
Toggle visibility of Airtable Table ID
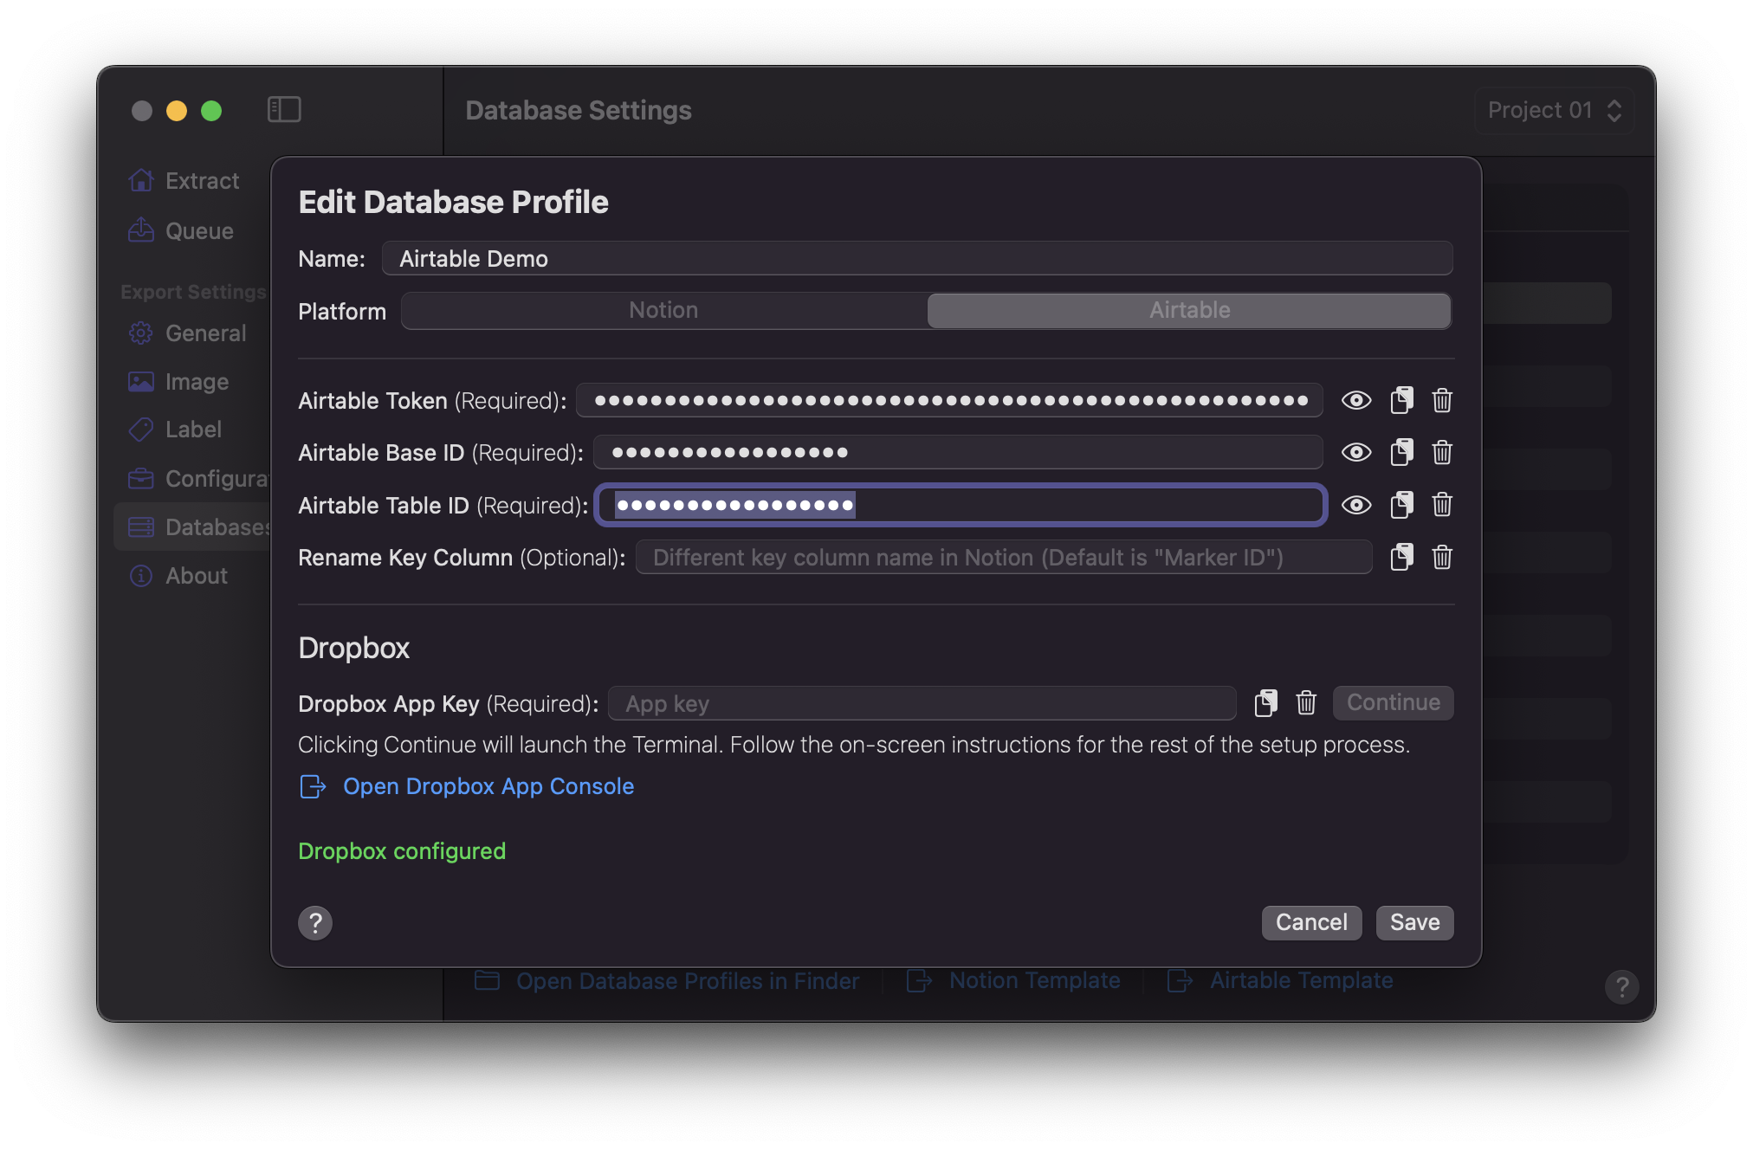click(1356, 503)
